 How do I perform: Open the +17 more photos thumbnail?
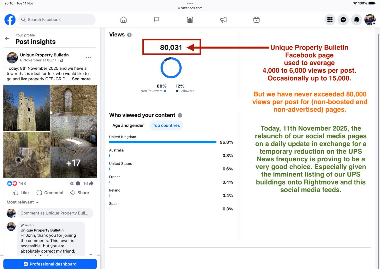[73, 163]
